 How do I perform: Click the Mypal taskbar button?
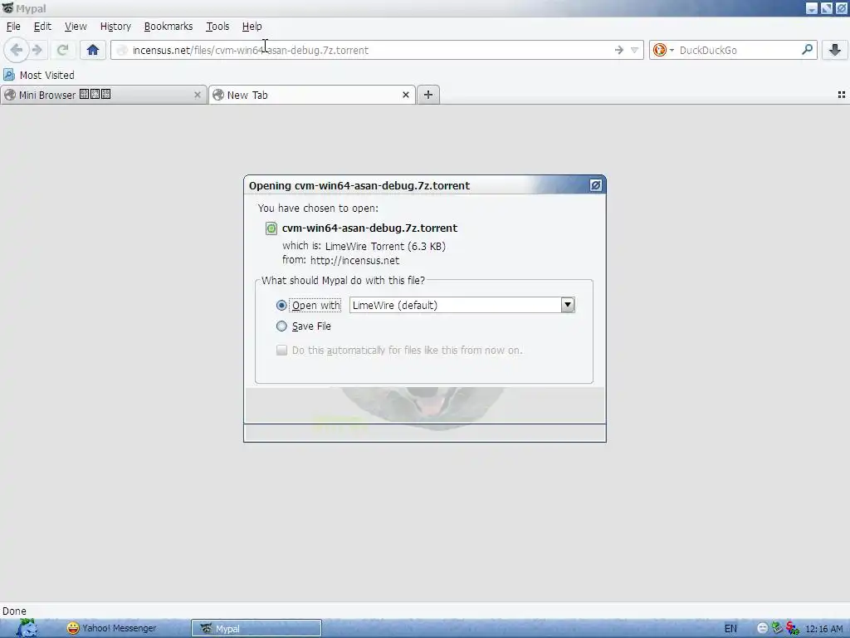pyautogui.click(x=256, y=628)
